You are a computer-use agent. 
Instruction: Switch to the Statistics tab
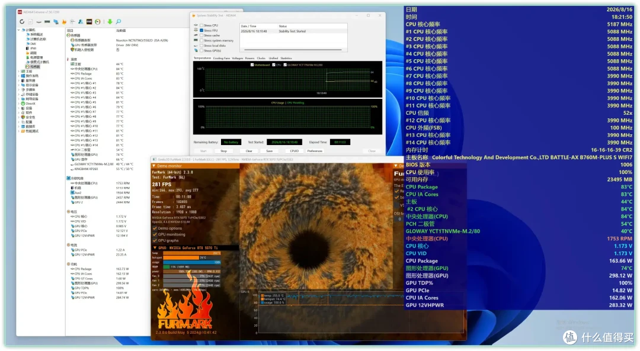coord(286,58)
